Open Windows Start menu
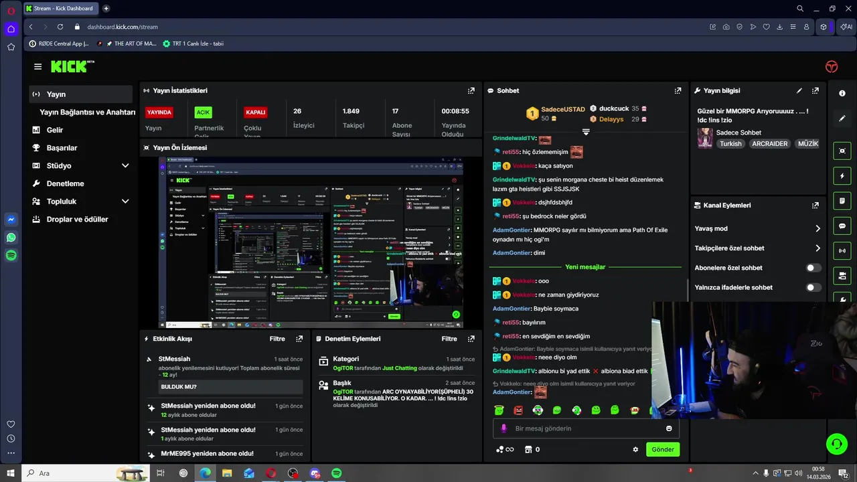Screen dimensions: 857x482 [11, 473]
